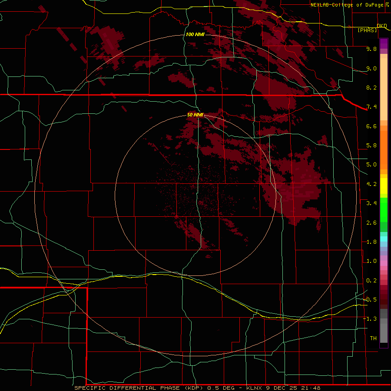The height and width of the screenshot is (391, 391).
Task: Click the 6.6 color scale value
Action: pyautogui.click(x=371, y=126)
